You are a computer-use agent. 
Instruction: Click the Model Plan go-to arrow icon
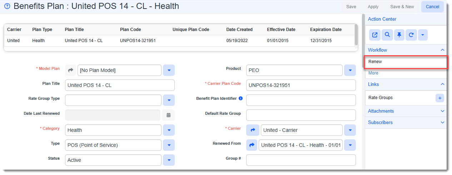point(71,70)
